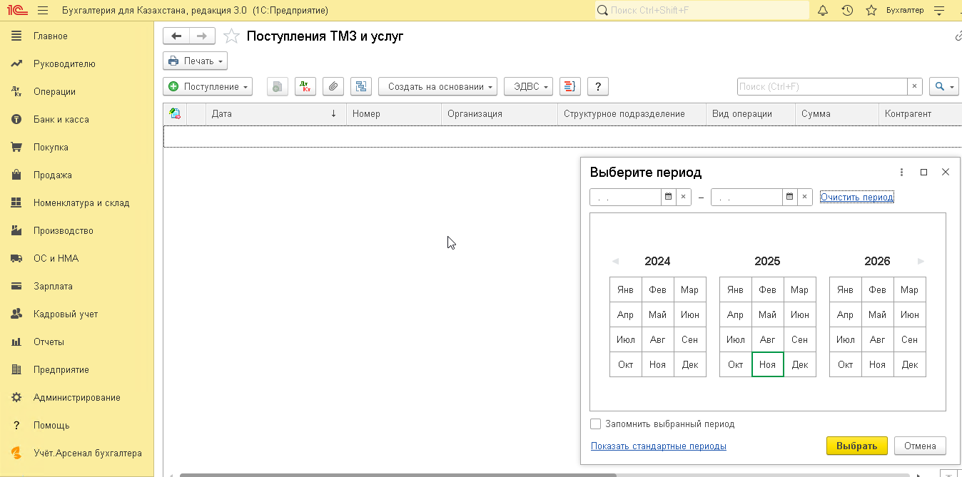
Task: Sort by the Дата column header
Action: 276,114
